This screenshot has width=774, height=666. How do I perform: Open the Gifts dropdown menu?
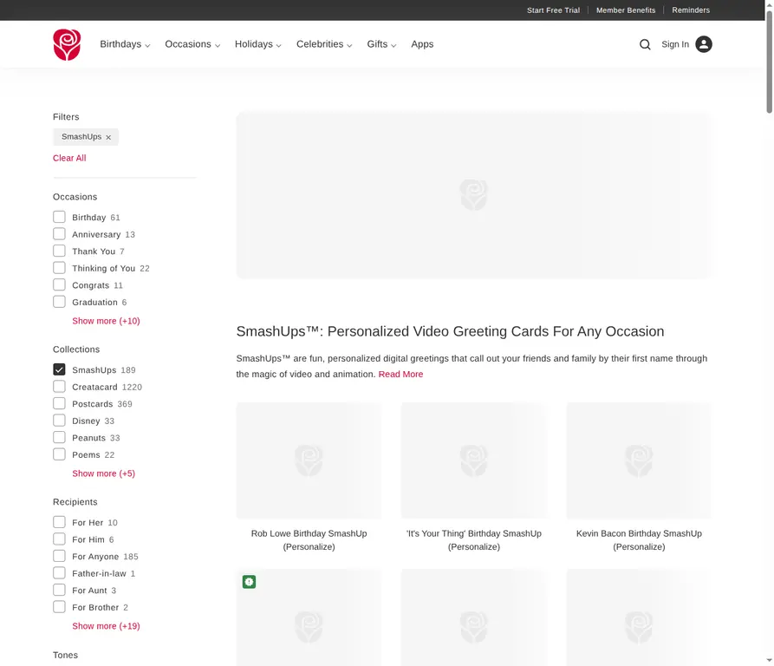point(381,44)
